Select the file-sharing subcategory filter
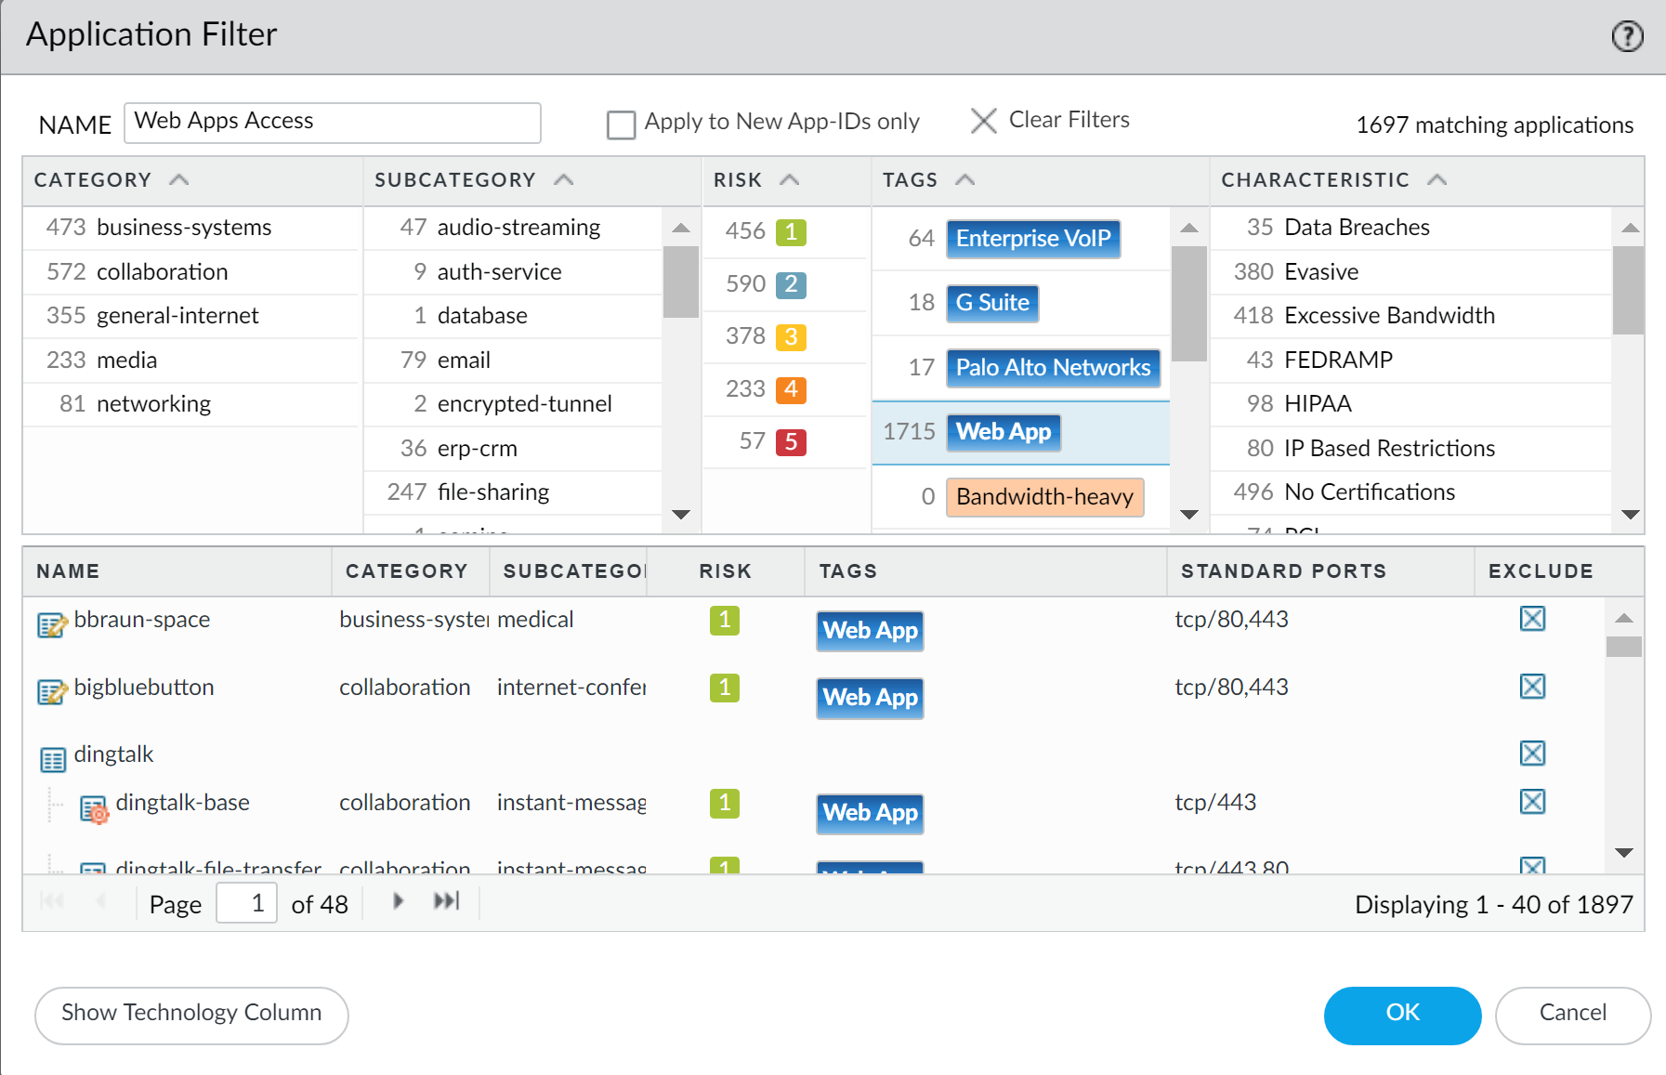This screenshot has height=1075, width=1666. 492,492
